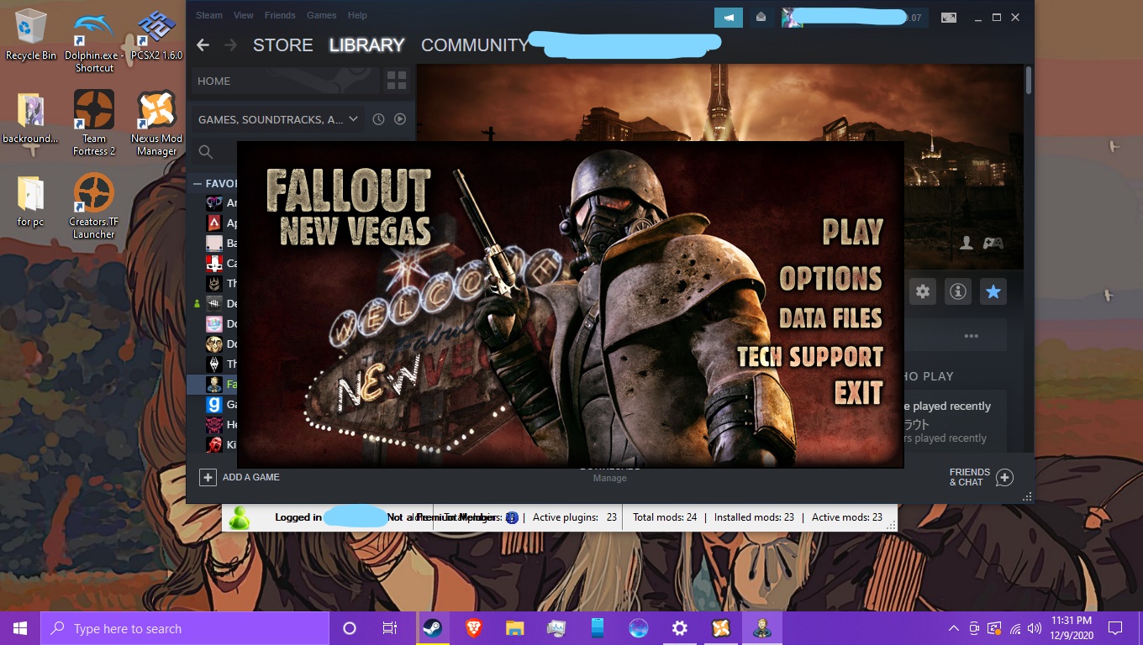Image resolution: width=1143 pixels, height=645 pixels.
Task: Open the 'for pc' desktop folder
Action: pos(31,202)
